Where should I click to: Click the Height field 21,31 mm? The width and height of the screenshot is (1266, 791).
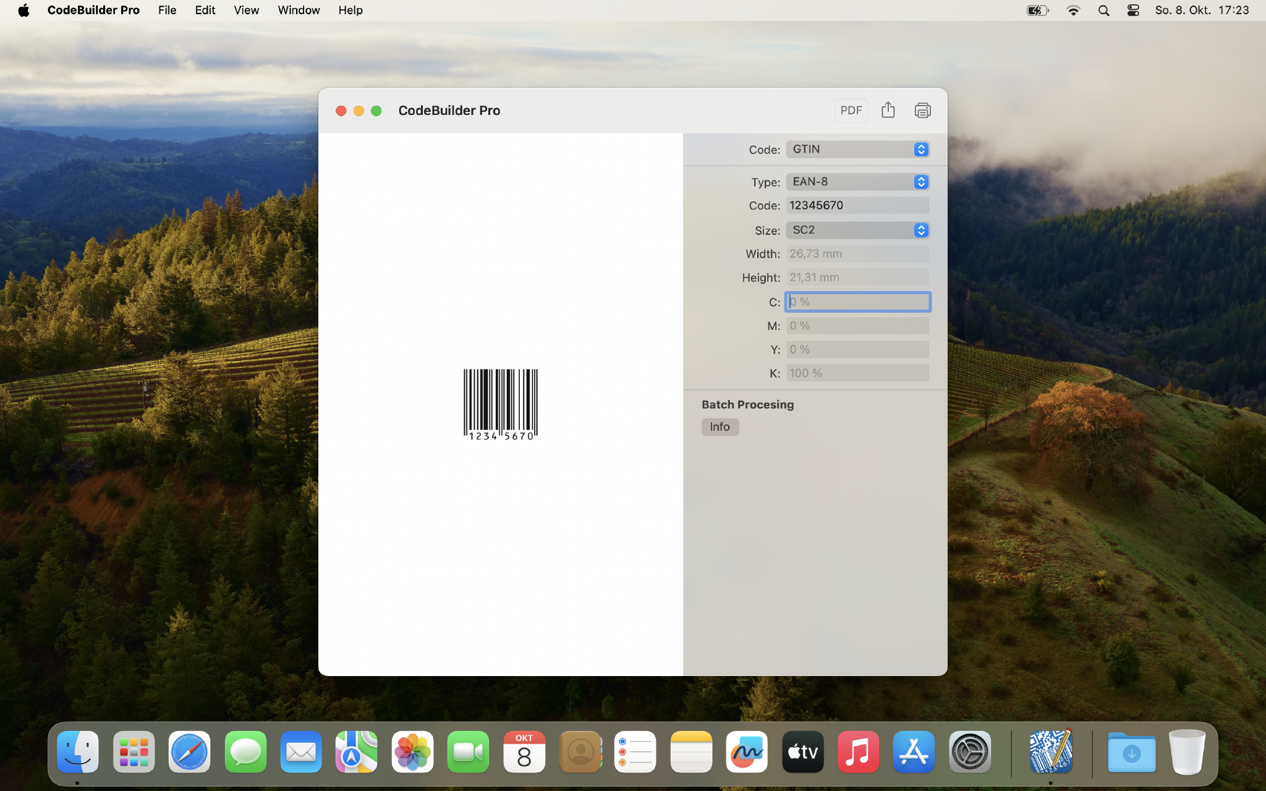(858, 277)
